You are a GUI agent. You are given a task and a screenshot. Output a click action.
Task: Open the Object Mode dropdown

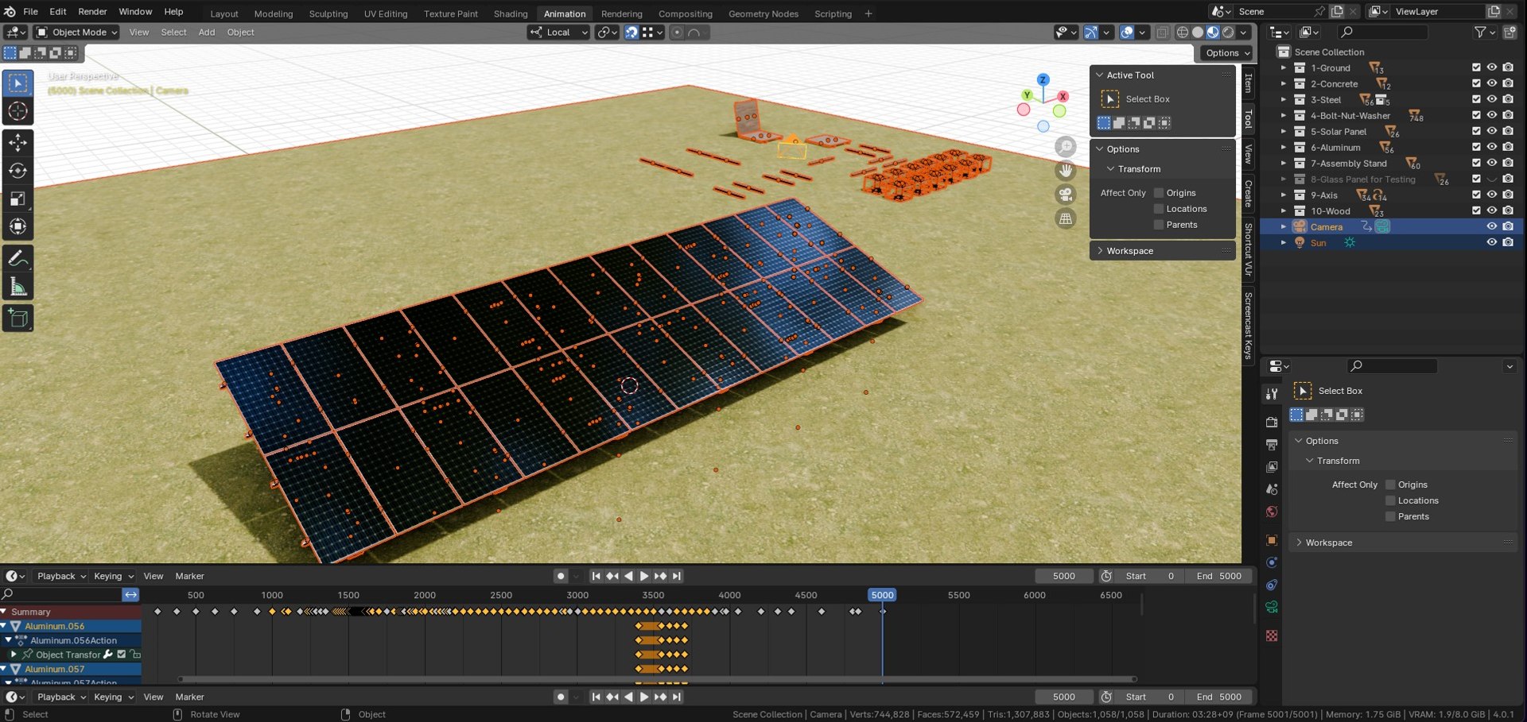coord(76,33)
